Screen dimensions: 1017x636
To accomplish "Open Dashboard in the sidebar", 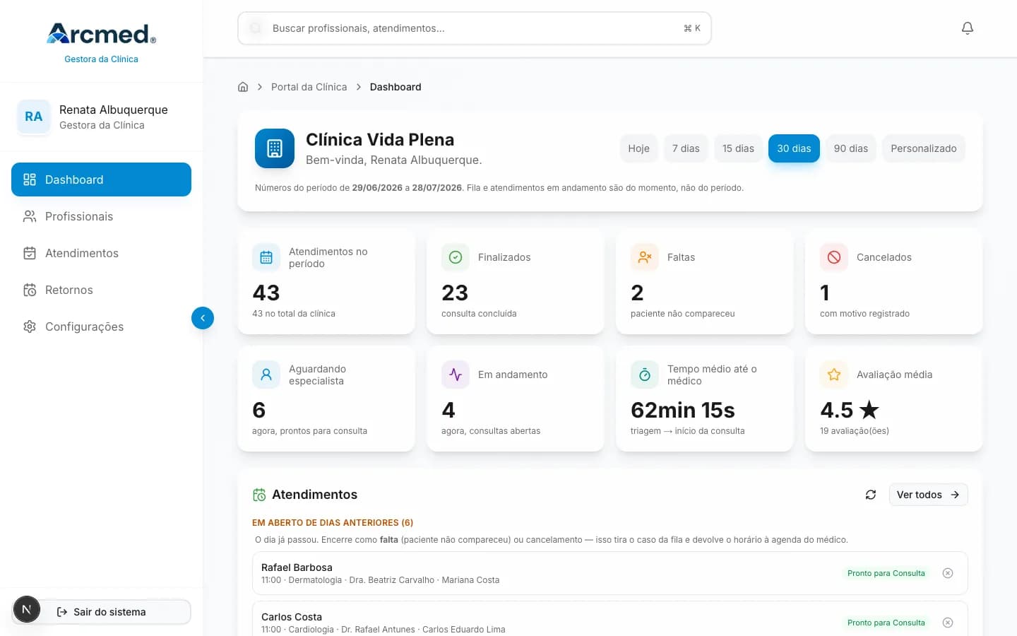I will 101,179.
